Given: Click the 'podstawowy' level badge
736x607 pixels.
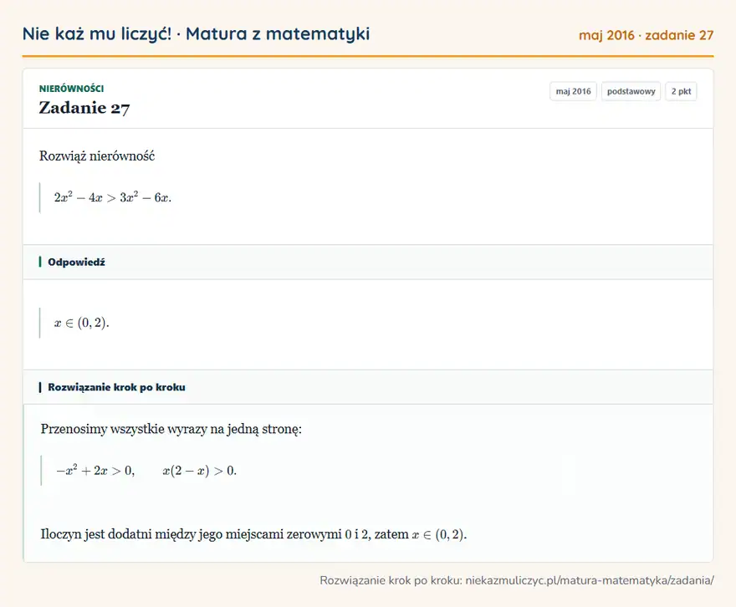Looking at the screenshot, I should [x=631, y=91].
